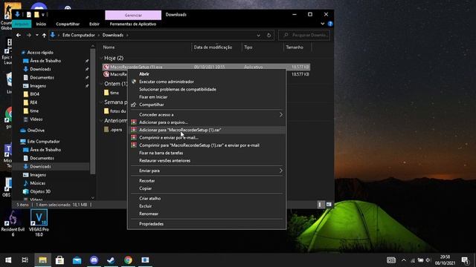Image resolution: width=476 pixels, height=267 pixels.
Task: Collapse the Hoje (2) group
Action: (101, 58)
